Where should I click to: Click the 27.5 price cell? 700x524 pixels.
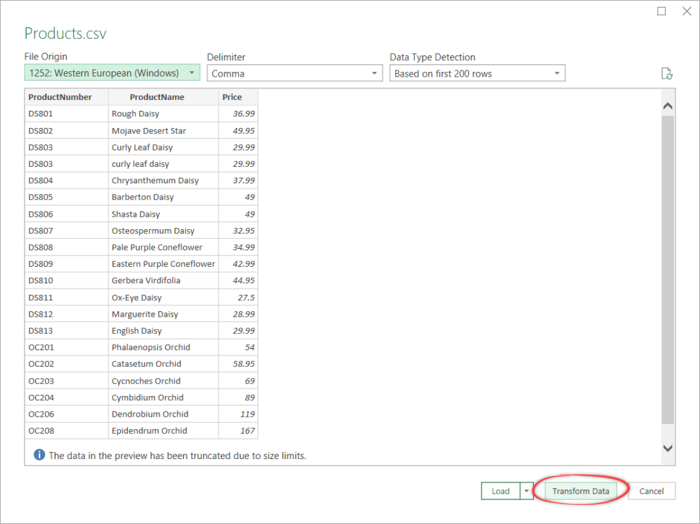click(x=238, y=297)
